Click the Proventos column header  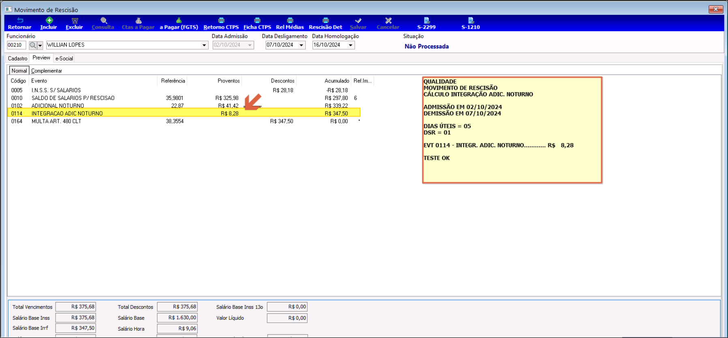coord(214,81)
